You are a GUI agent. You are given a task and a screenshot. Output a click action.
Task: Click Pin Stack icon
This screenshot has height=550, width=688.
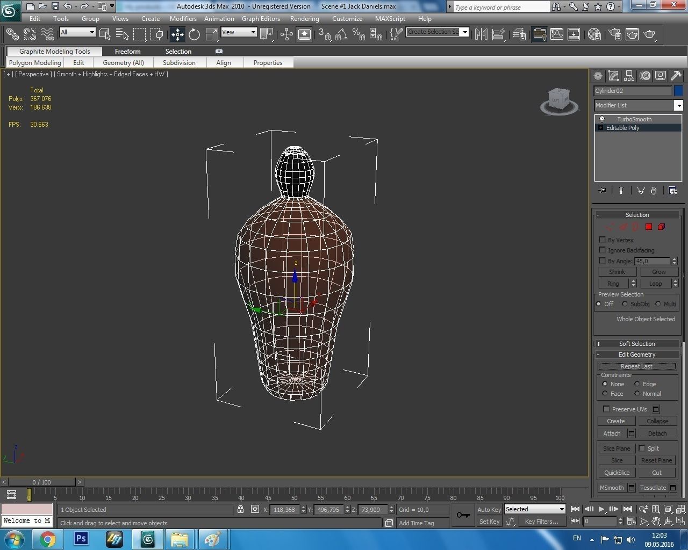(602, 191)
